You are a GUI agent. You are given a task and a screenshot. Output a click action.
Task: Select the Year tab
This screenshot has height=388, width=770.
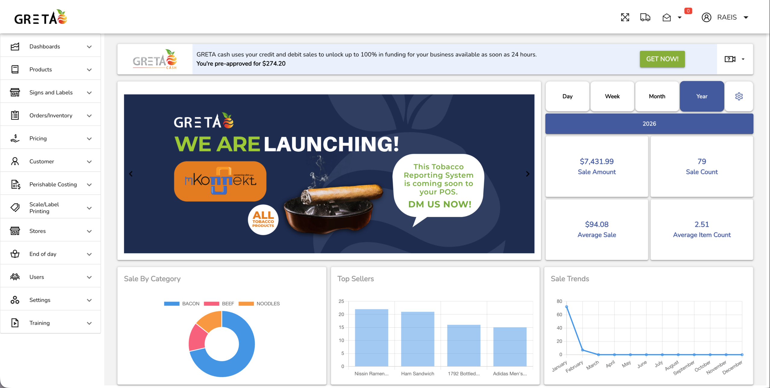[702, 96]
